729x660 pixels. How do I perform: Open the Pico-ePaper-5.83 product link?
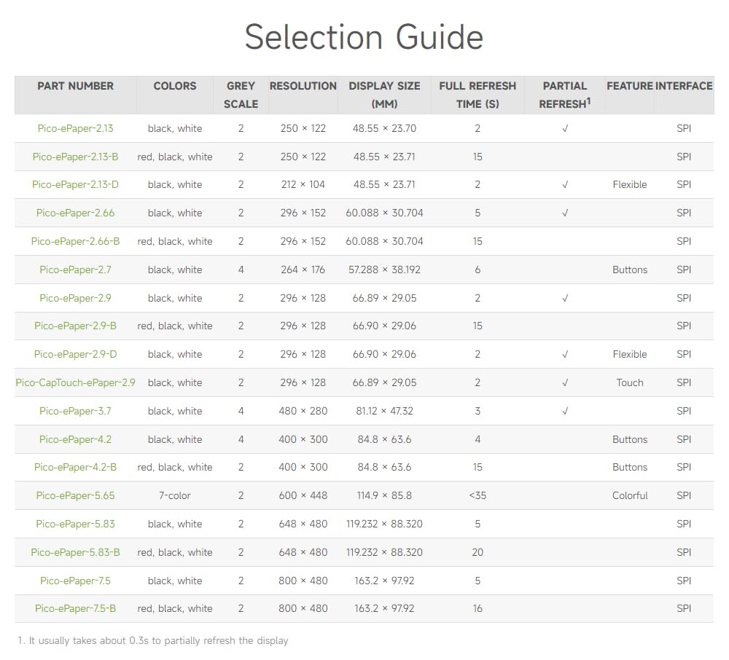(75, 524)
